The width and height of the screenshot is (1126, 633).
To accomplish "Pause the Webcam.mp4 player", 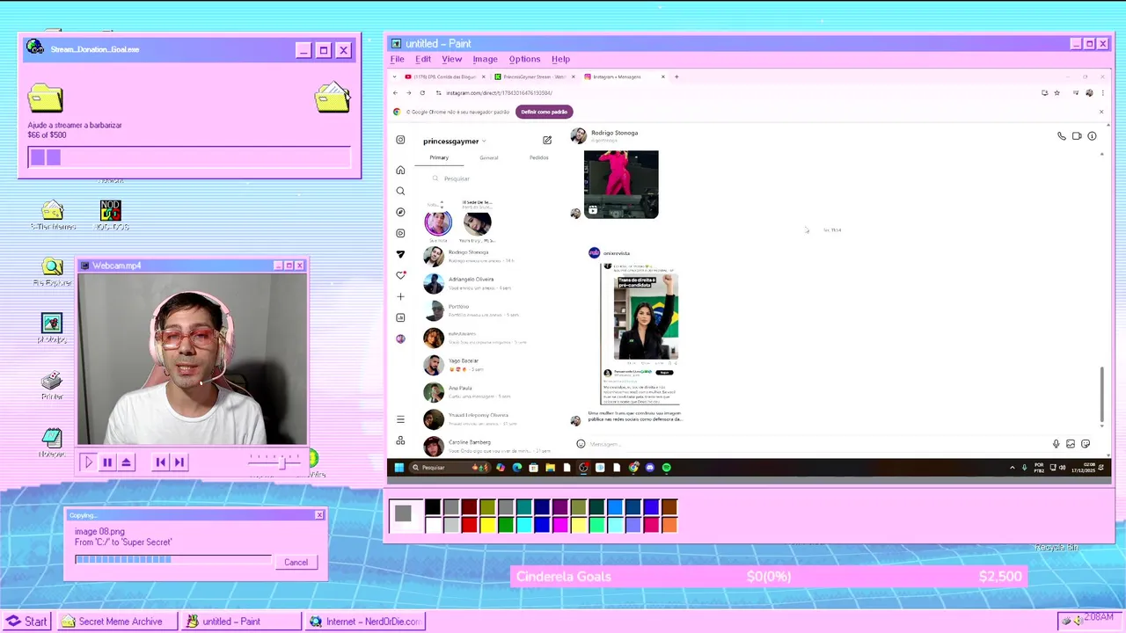I will click(x=107, y=462).
